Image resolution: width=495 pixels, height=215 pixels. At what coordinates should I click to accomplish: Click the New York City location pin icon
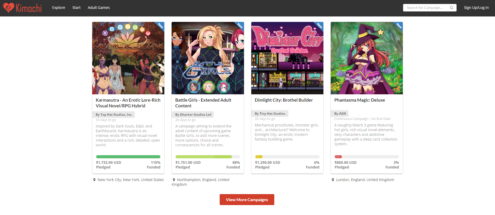(94, 180)
